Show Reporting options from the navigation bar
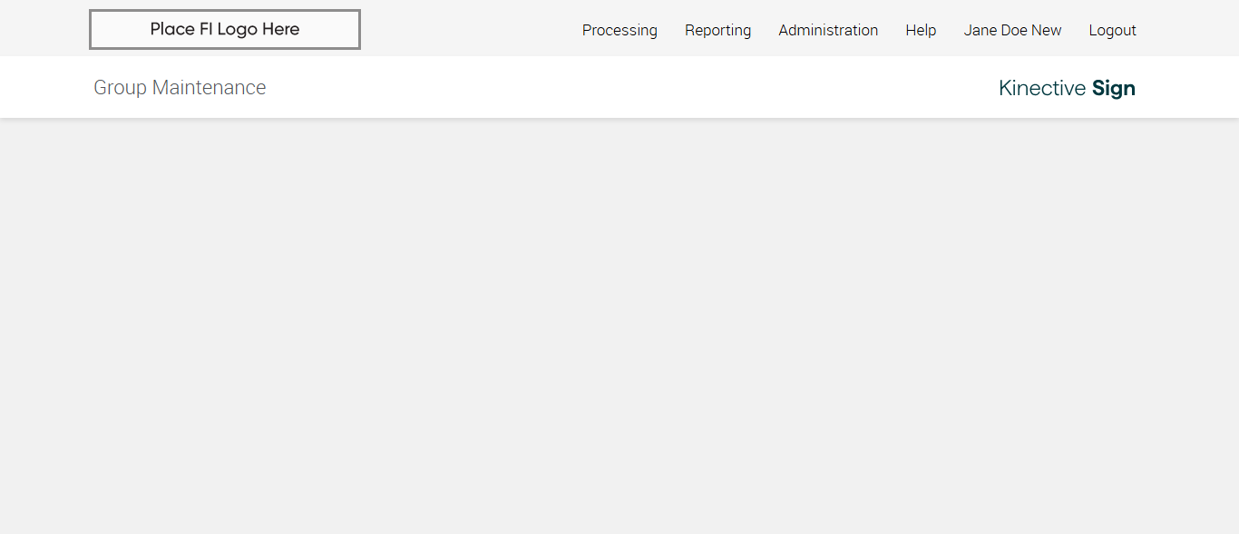Screen dimensions: 1239x534 tap(717, 30)
